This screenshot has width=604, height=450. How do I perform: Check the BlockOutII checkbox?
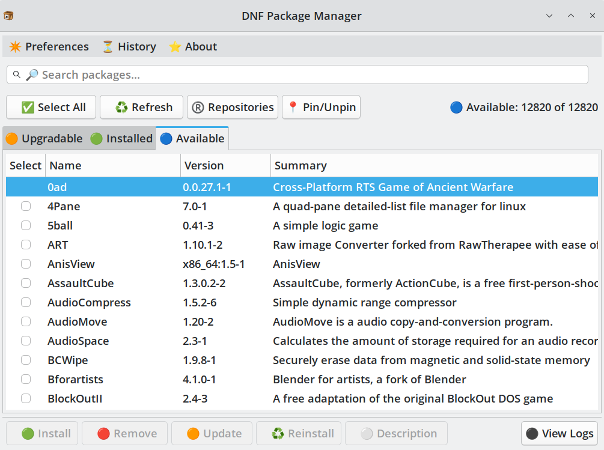tap(26, 399)
